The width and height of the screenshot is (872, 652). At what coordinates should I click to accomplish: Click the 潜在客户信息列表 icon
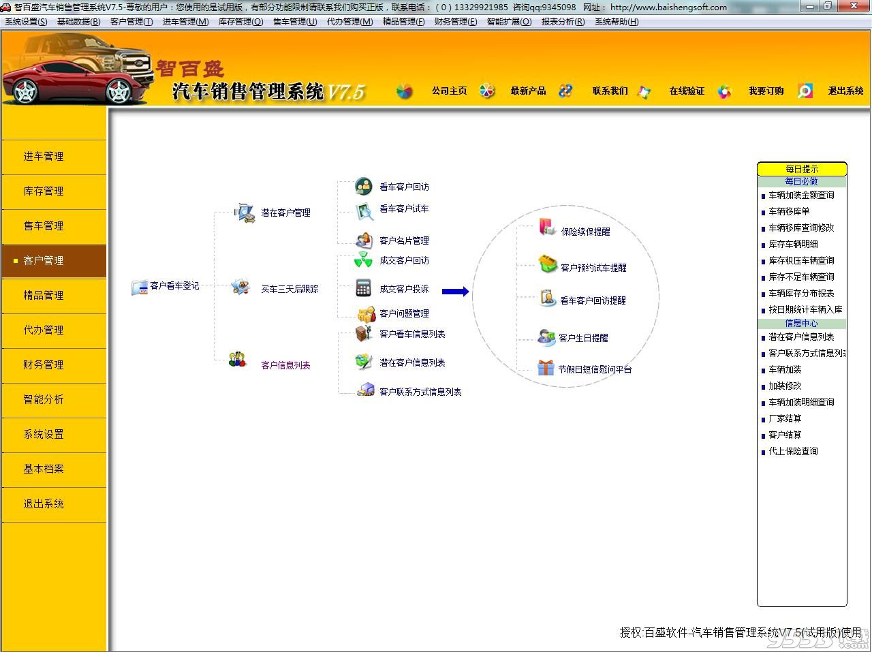click(364, 362)
